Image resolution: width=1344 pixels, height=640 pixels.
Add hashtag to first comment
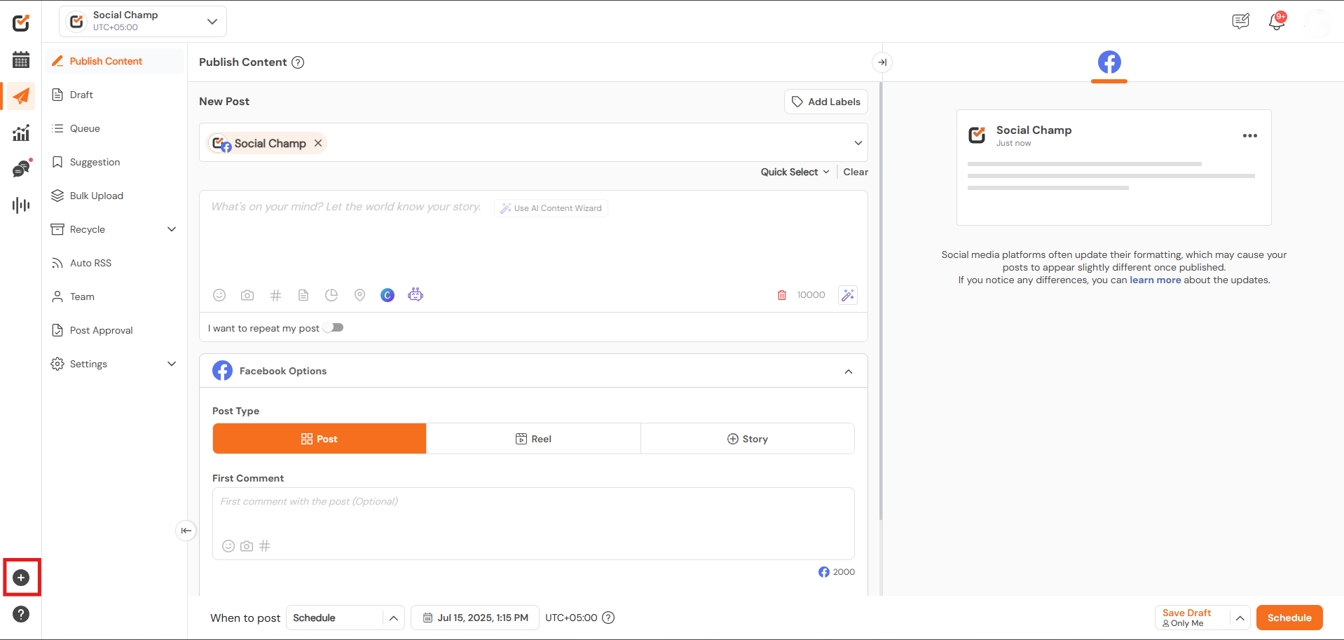tap(265, 546)
